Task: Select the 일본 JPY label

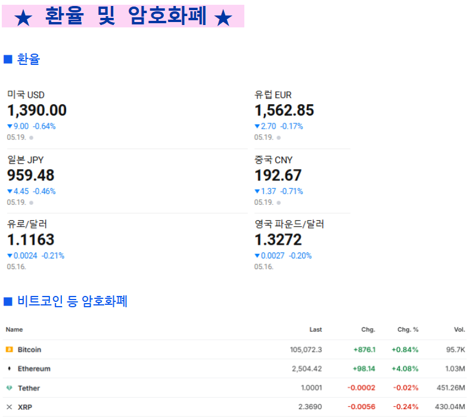Action: click(26, 160)
